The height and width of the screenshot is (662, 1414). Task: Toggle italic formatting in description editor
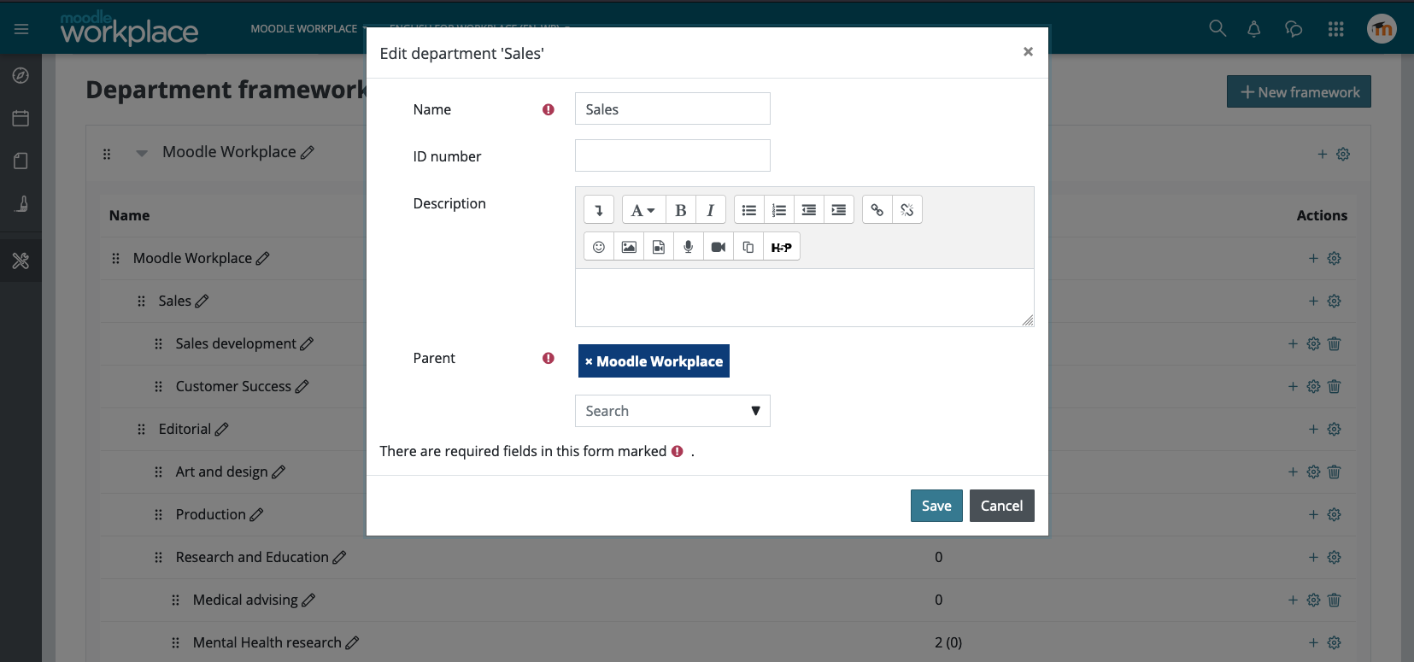(711, 210)
